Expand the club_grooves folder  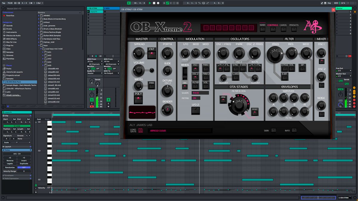tap(39, 26)
